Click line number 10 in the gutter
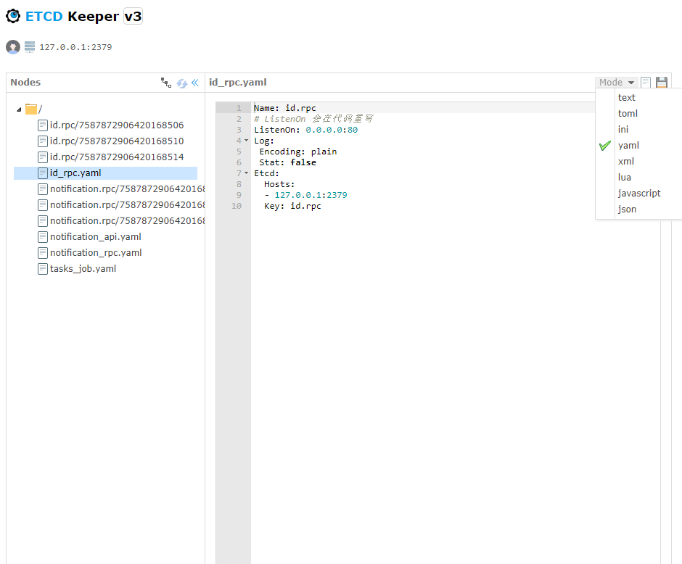The image size is (682, 564). [x=237, y=206]
